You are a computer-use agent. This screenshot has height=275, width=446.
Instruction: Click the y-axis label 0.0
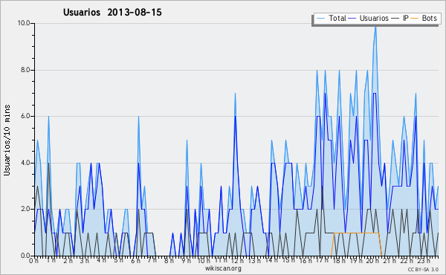(25, 256)
